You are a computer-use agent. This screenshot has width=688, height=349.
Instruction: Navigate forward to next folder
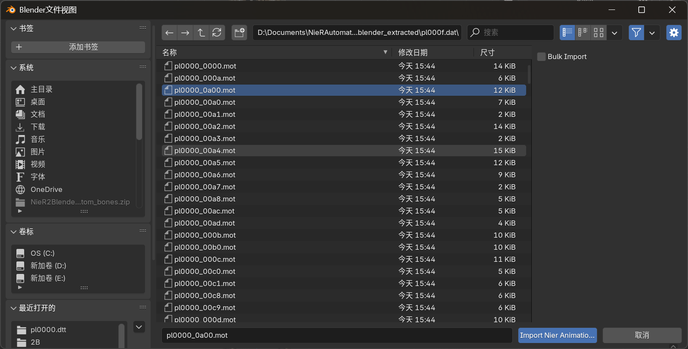click(x=185, y=33)
